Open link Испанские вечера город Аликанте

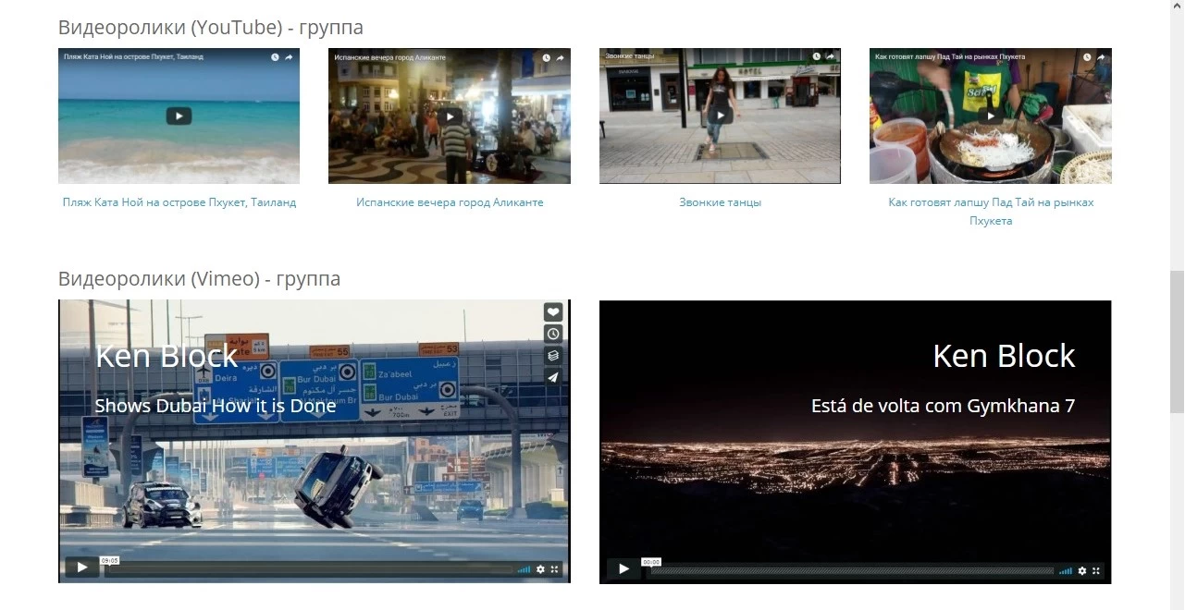point(450,202)
